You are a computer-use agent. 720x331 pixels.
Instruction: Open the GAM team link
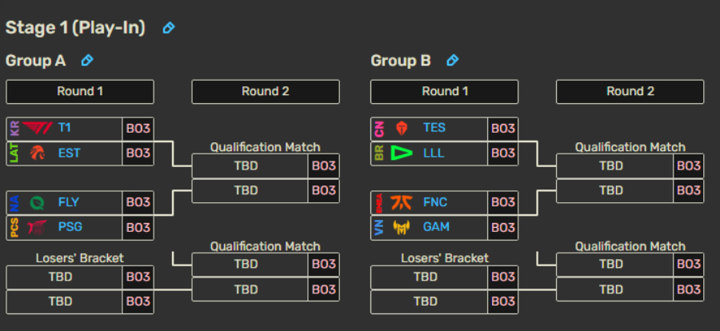tap(436, 227)
